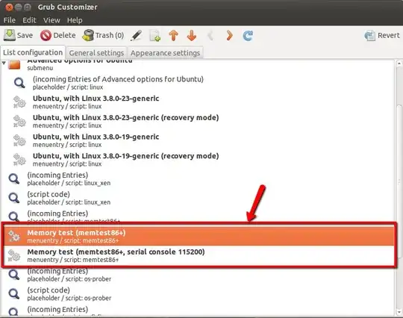This screenshot has width=403, height=318.
Task: Move entry up with orange up arrow
Action: click(173, 35)
